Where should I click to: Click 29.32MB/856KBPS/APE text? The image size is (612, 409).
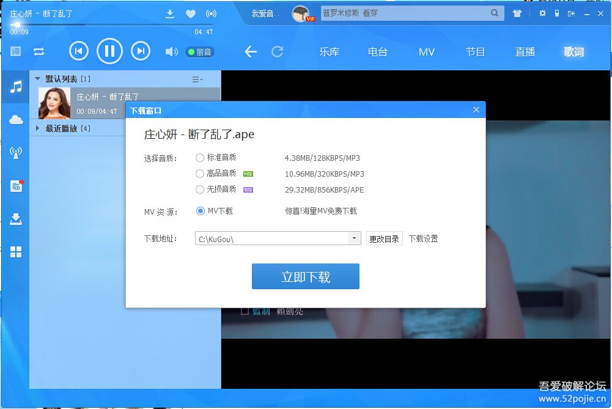(325, 190)
